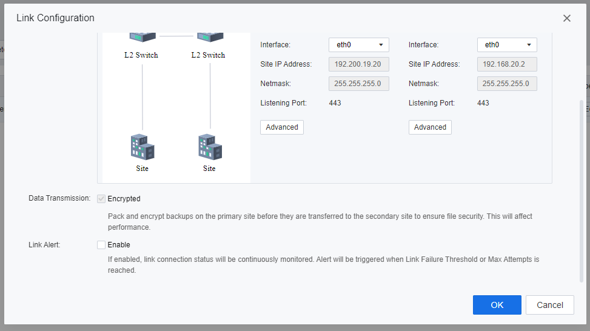590x331 pixels.
Task: Click the left Advanced button
Action: (x=282, y=127)
